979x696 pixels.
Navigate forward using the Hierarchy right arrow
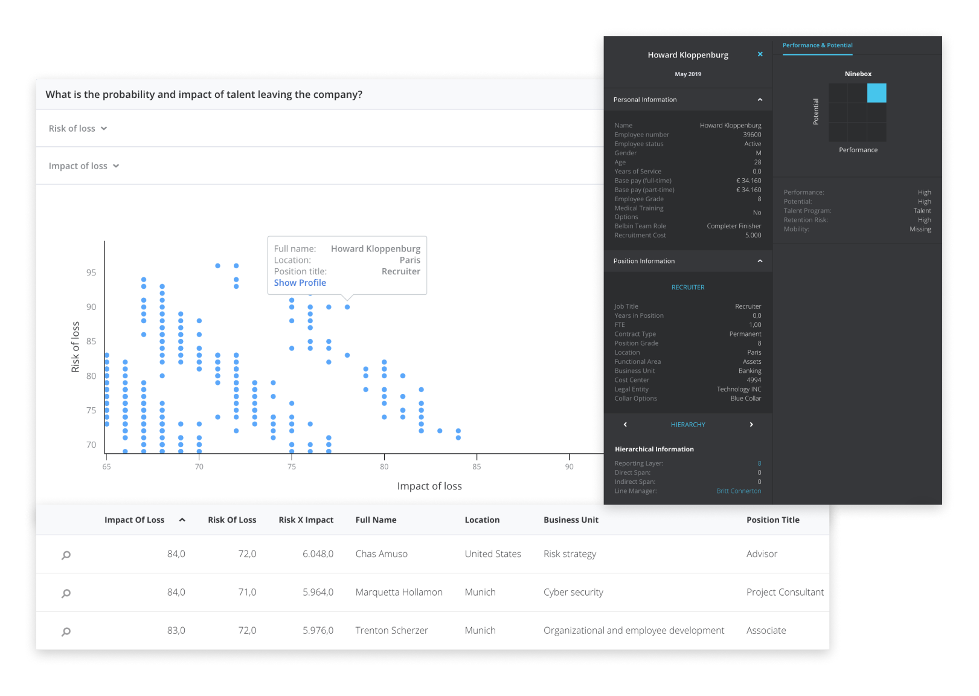[x=751, y=424]
